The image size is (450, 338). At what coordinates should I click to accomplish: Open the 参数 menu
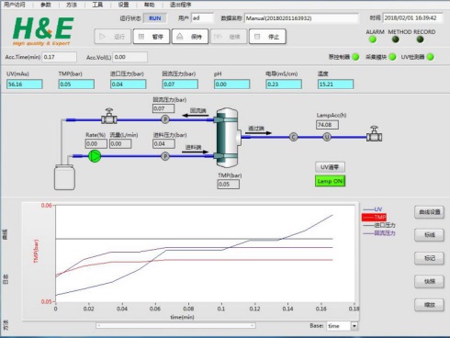point(46,5)
